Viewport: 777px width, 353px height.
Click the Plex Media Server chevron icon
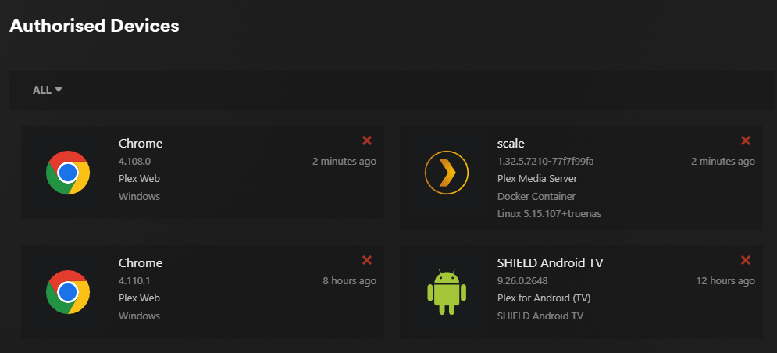pos(447,173)
